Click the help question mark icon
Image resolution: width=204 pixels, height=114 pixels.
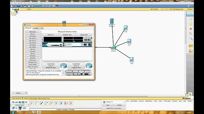pyautogui.click(x=192, y=6)
